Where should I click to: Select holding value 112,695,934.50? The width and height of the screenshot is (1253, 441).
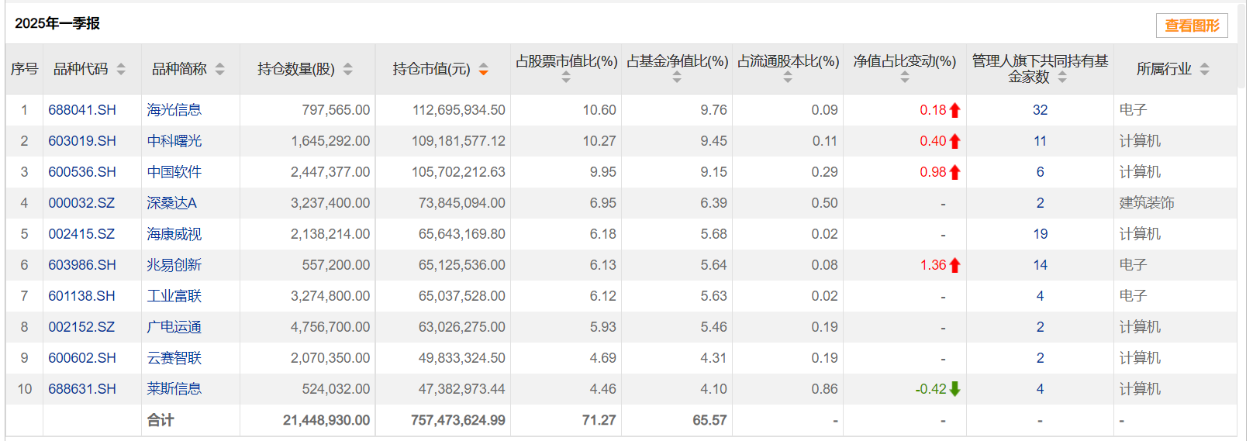[459, 110]
